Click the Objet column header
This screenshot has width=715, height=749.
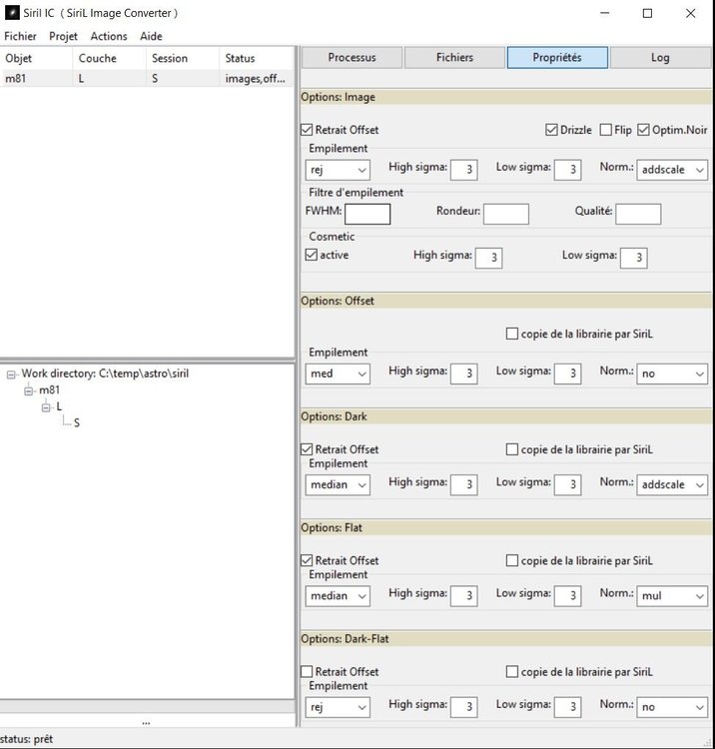click(37, 58)
